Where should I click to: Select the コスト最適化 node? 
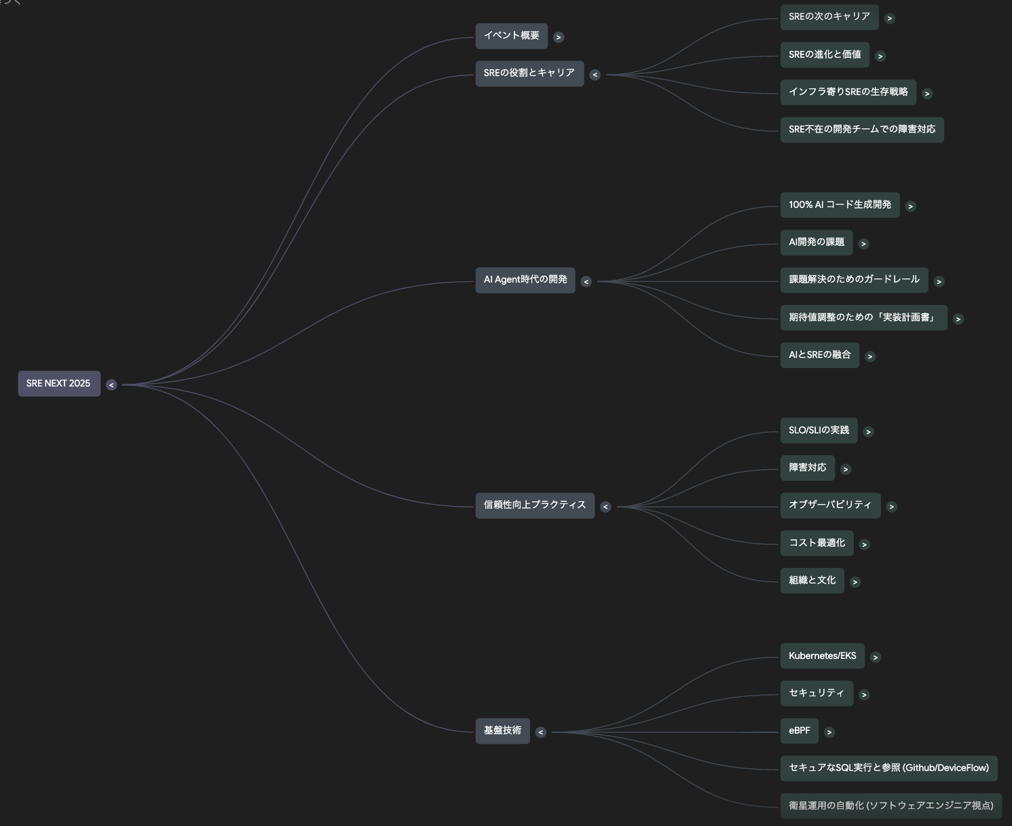tap(816, 543)
